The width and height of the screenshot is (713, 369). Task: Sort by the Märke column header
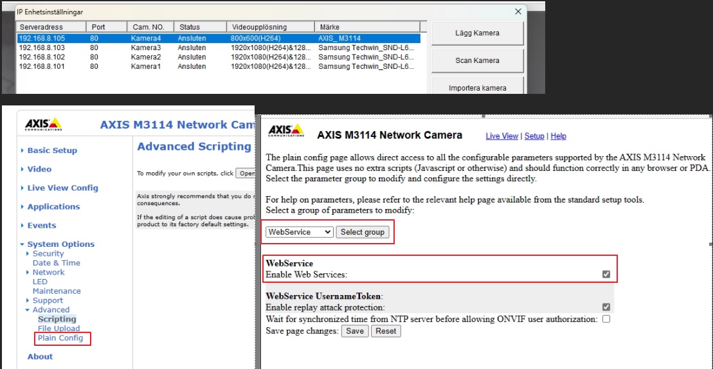tap(367, 27)
